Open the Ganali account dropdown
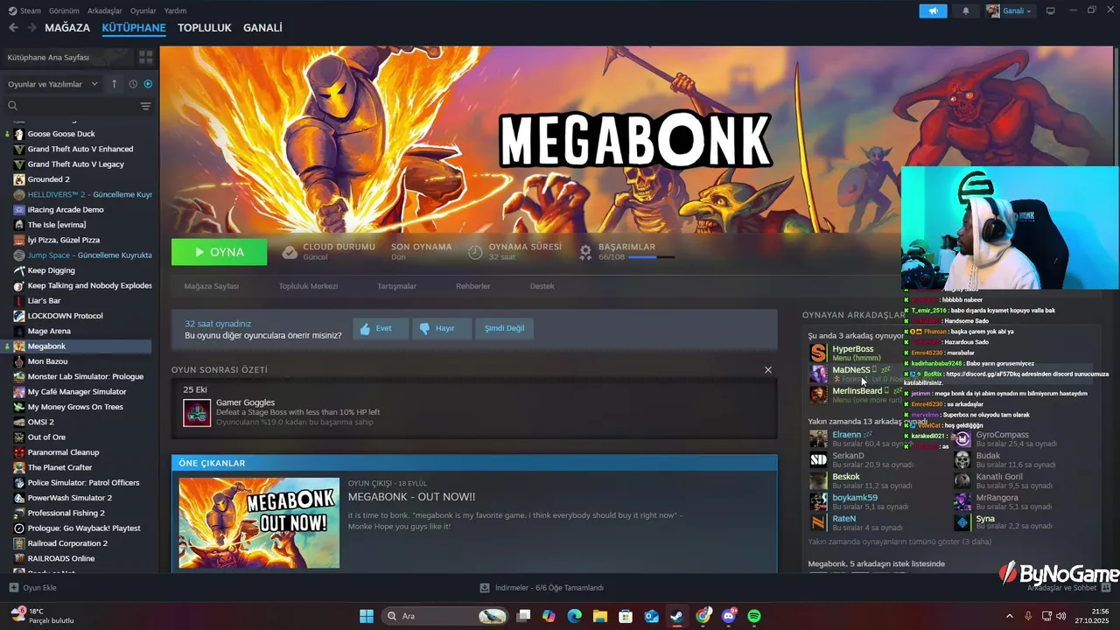 click(1011, 11)
